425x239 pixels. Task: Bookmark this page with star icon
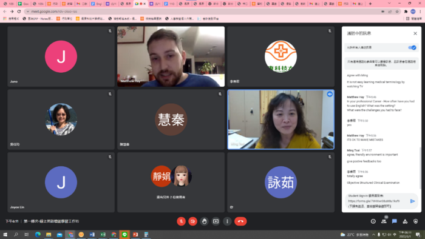click(397, 12)
